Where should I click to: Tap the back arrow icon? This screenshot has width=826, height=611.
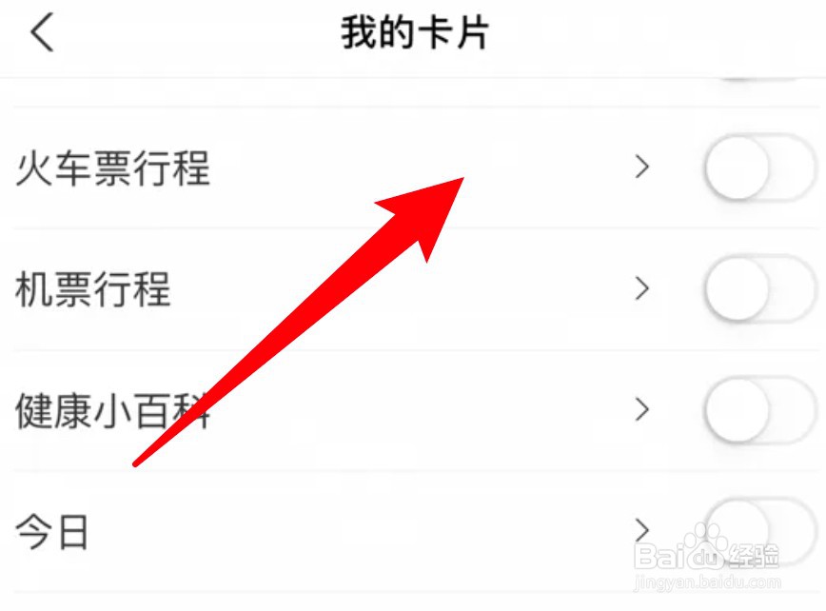click(42, 32)
